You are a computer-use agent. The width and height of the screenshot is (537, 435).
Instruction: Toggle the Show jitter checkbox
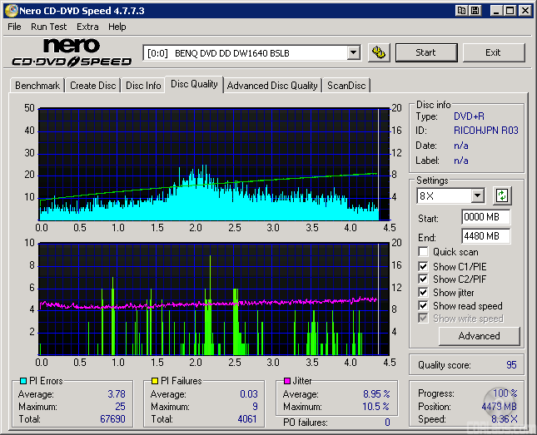[x=424, y=293]
